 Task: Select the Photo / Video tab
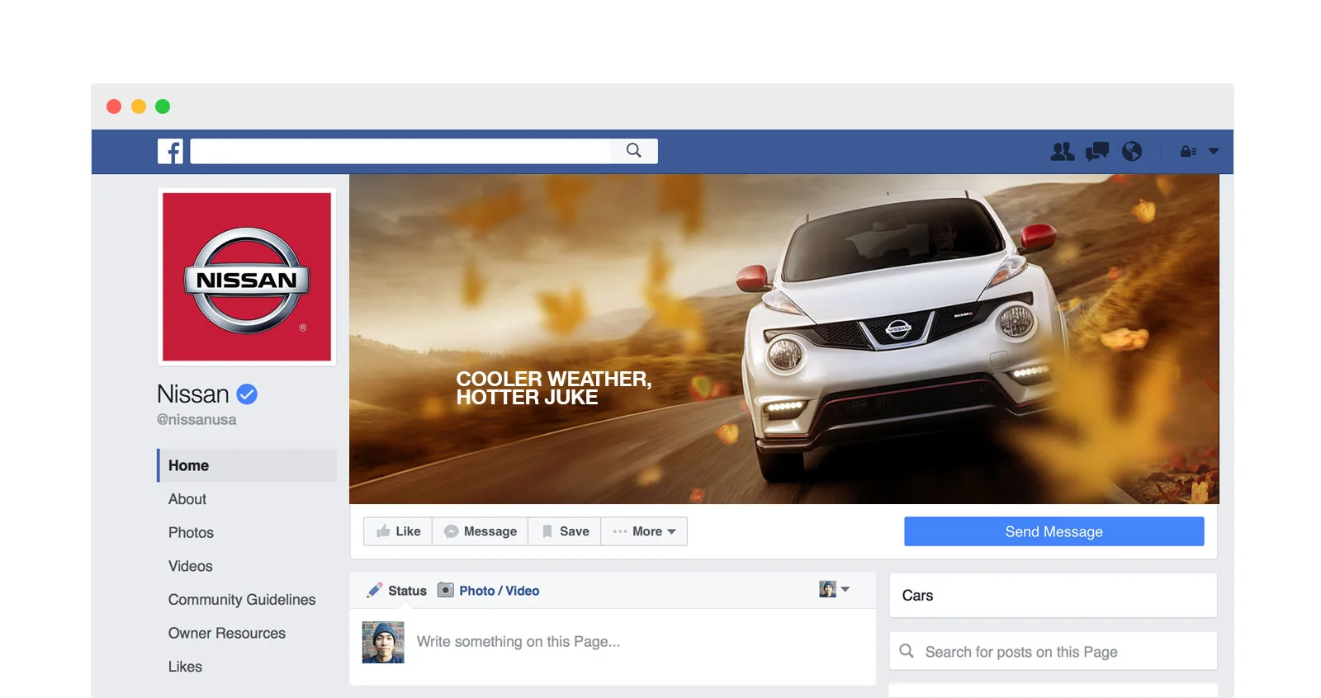click(488, 591)
